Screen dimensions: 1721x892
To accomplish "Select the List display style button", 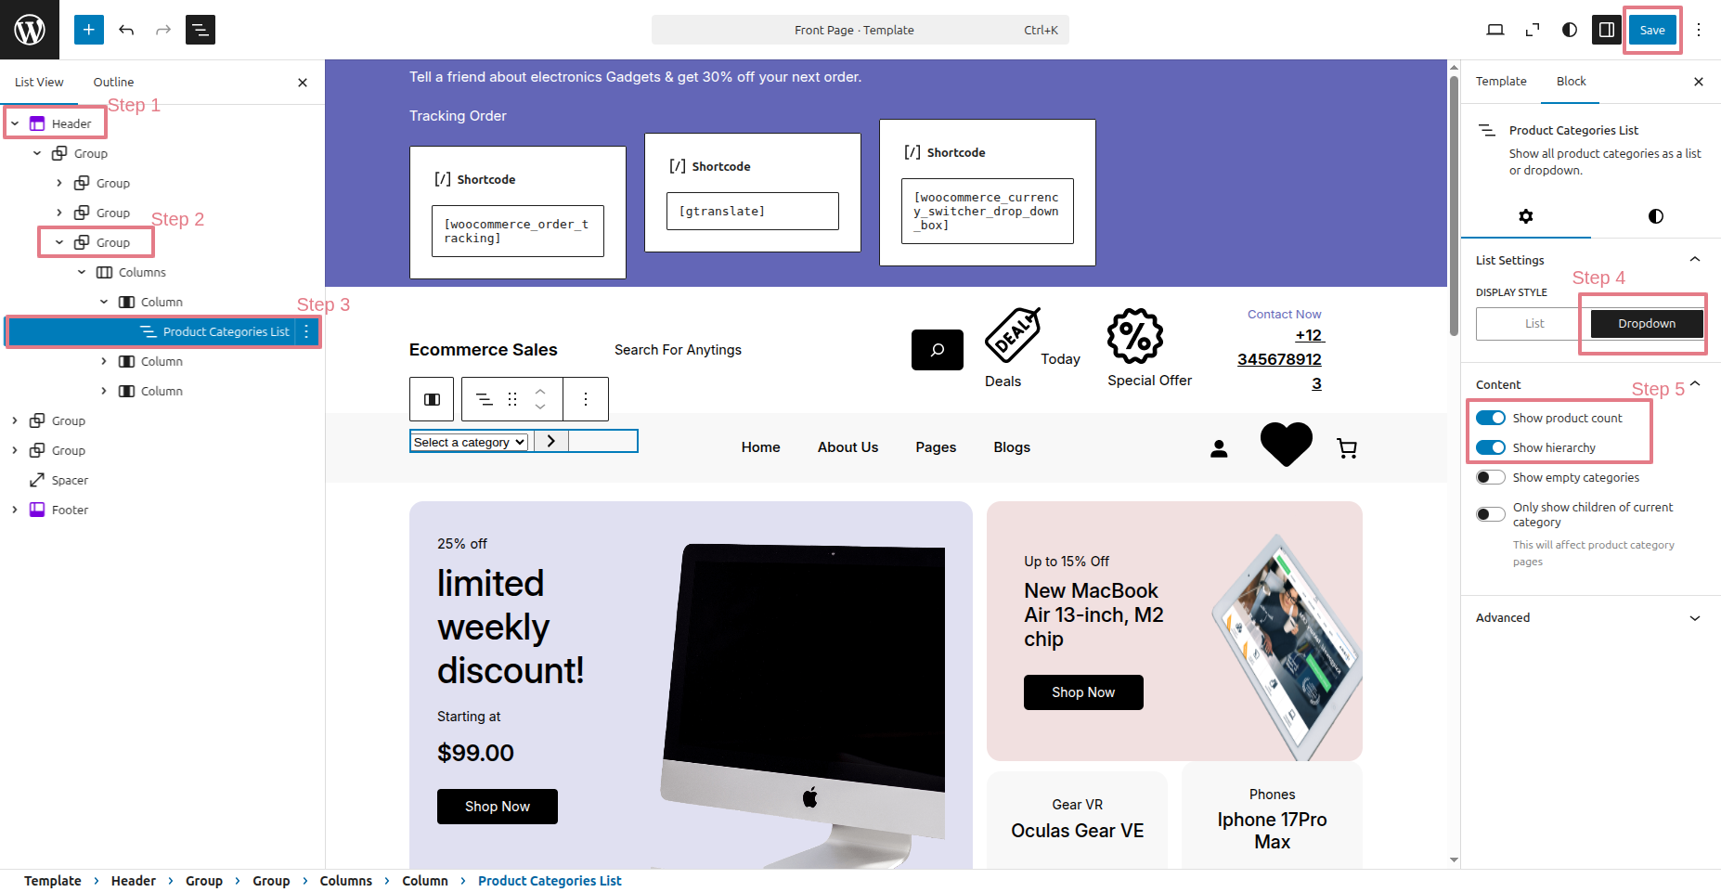I will (1534, 324).
